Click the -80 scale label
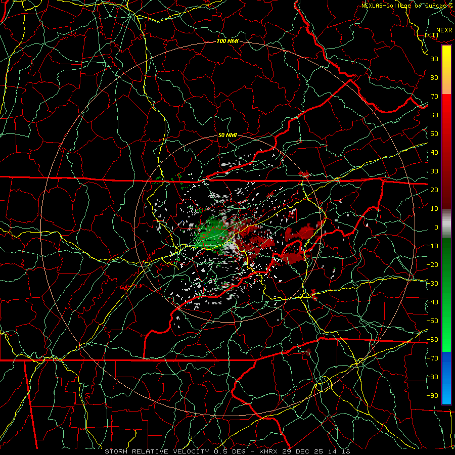The height and width of the screenshot is (455, 455). click(x=432, y=377)
